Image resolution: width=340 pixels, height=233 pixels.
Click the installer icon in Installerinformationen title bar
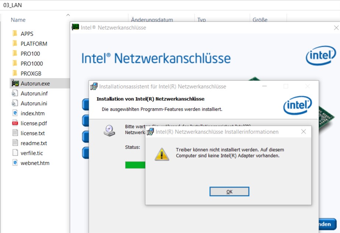(x=150, y=131)
